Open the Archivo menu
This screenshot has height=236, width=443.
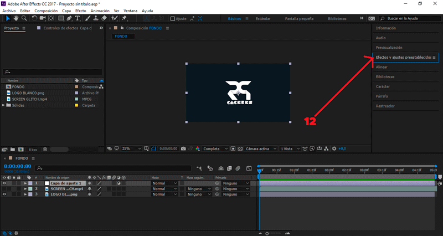(9, 11)
